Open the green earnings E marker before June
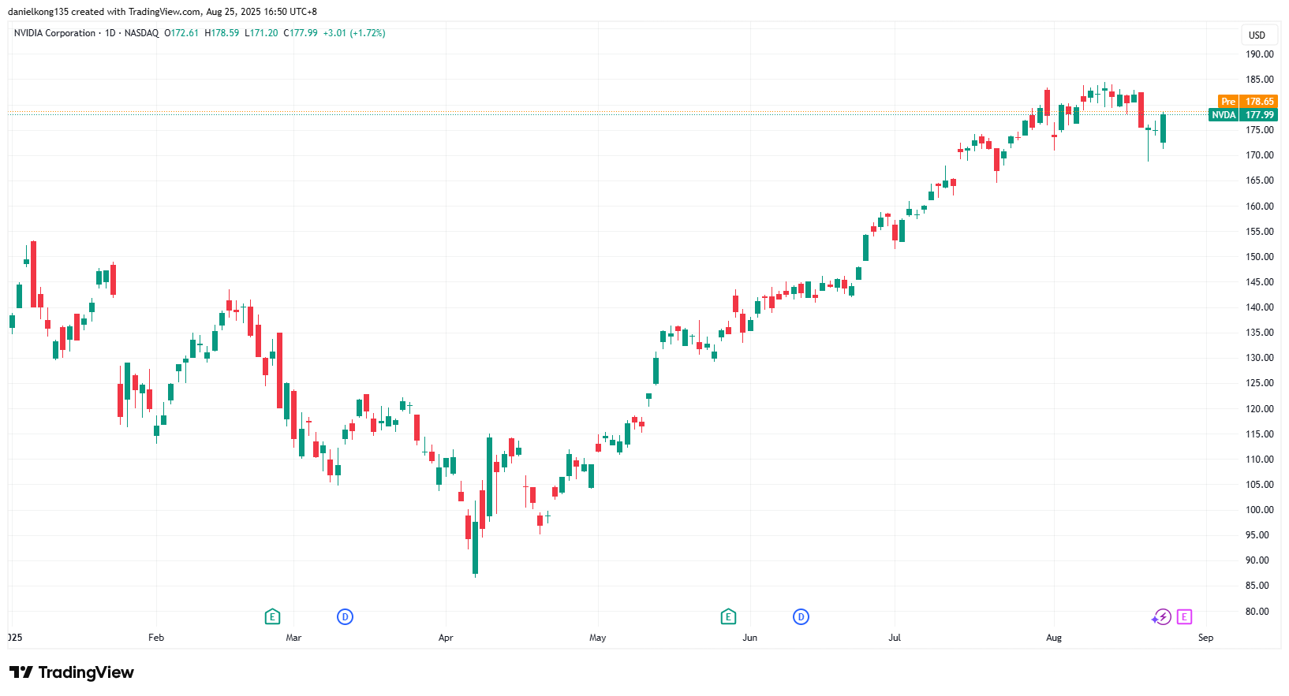The width and height of the screenshot is (1289, 696). [x=728, y=616]
